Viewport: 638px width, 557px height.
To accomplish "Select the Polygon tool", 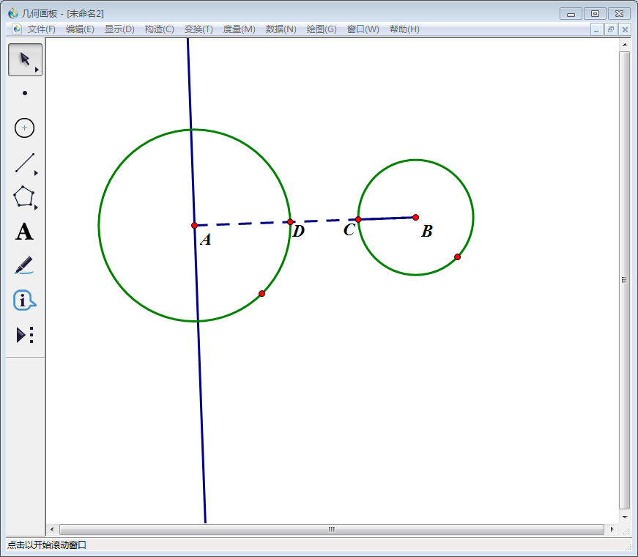I will 25,197.
